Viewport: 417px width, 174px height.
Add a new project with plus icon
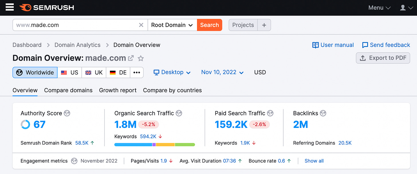pyautogui.click(x=264, y=25)
